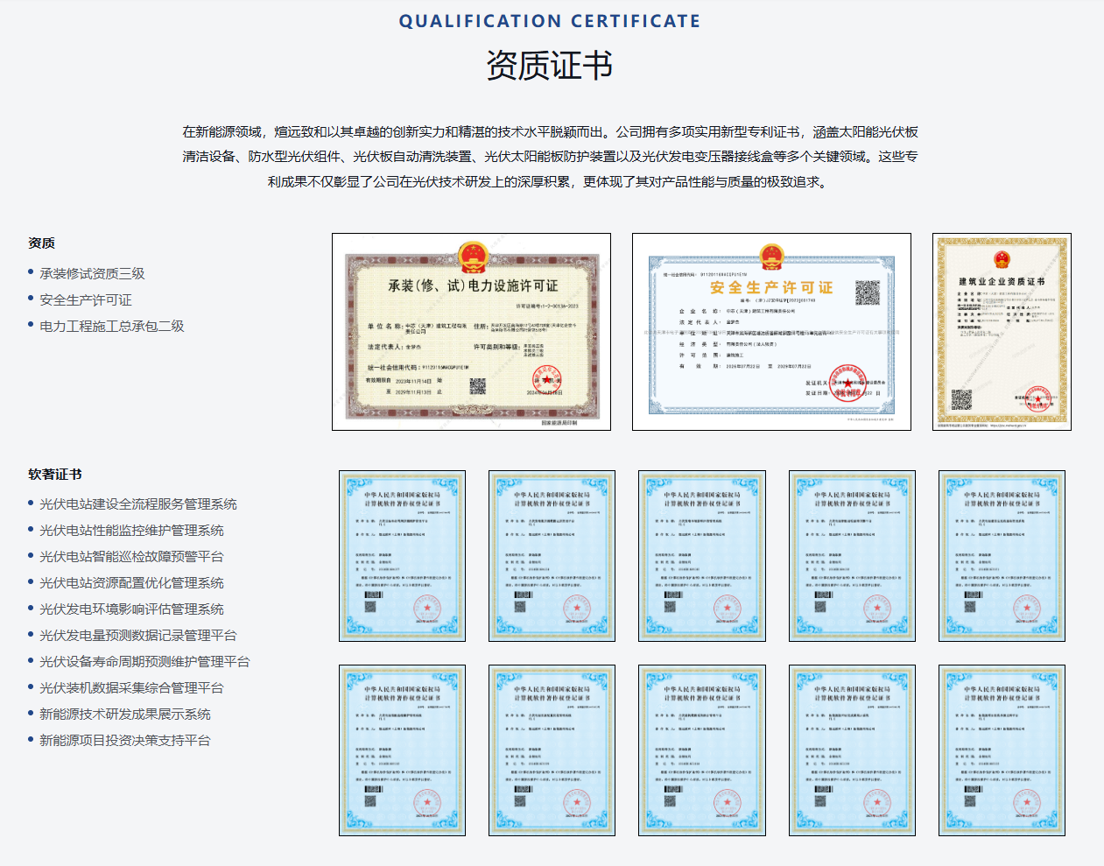The width and height of the screenshot is (1104, 866).
Task: Select the 安全生产许可证 list item
Action: click(86, 299)
